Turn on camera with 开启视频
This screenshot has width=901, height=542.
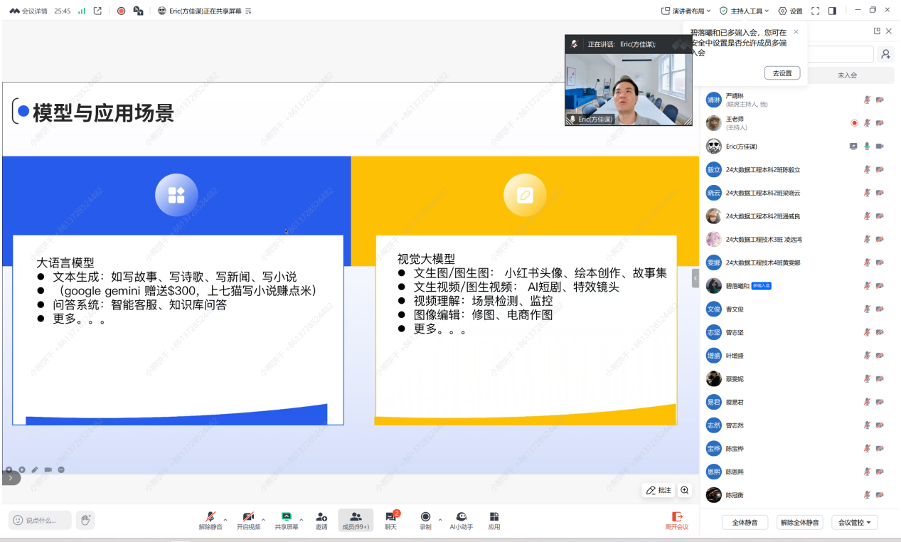pos(247,520)
